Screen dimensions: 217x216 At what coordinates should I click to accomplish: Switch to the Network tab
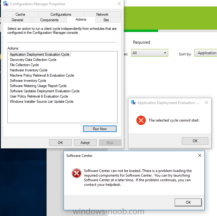[x=102, y=14]
